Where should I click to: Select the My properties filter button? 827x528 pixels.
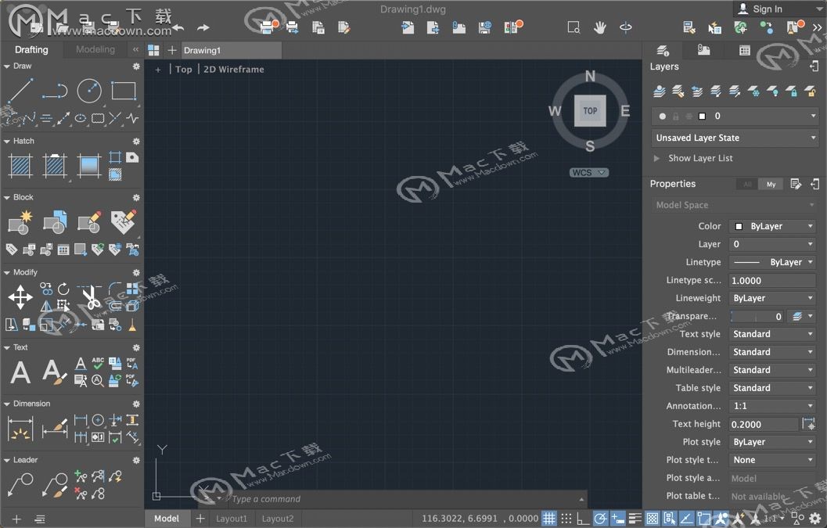pyautogui.click(x=771, y=184)
